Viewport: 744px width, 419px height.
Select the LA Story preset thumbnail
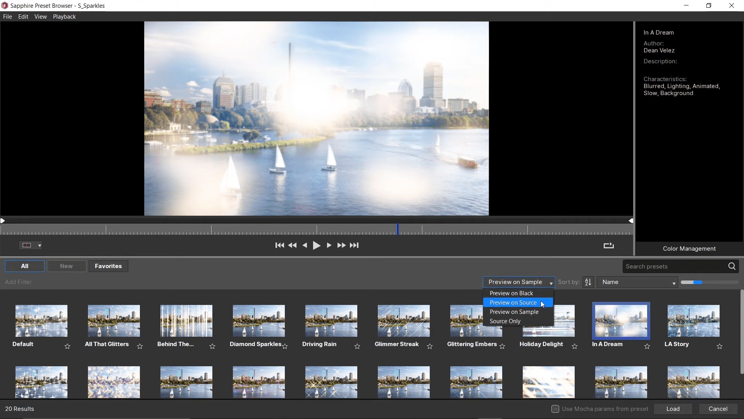tap(693, 321)
